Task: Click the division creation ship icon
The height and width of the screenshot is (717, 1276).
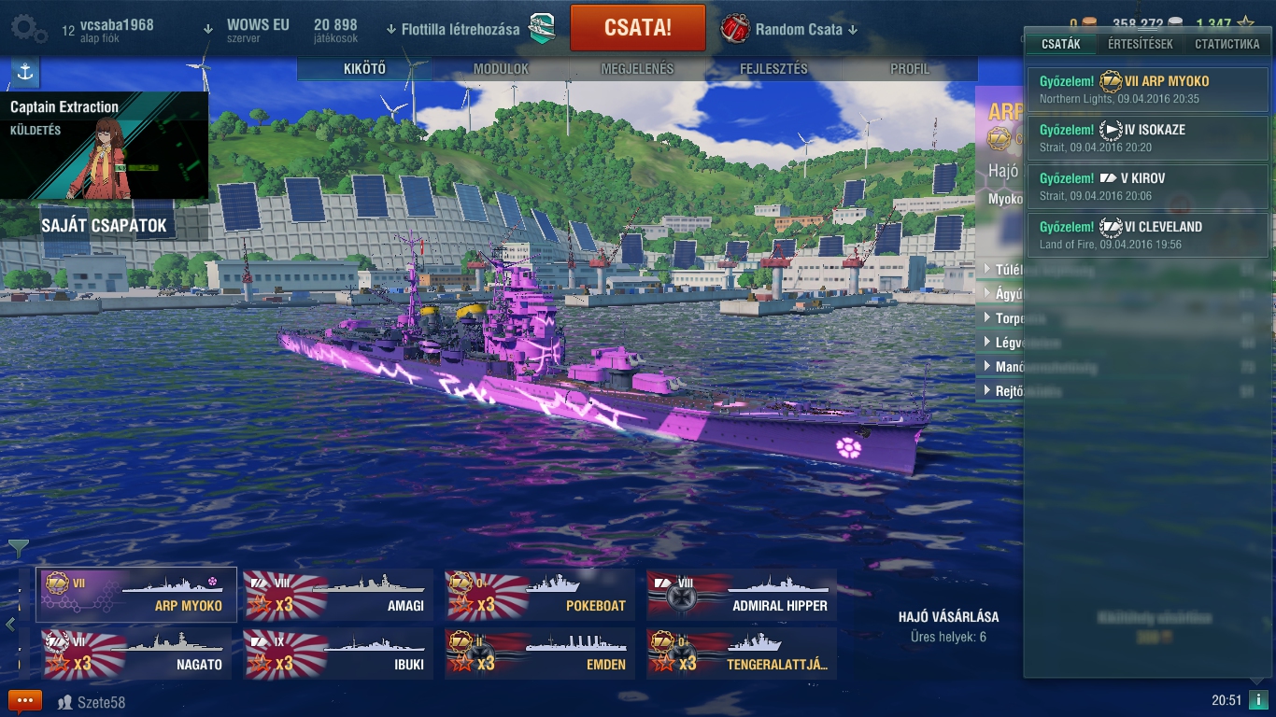Action: 542,29
